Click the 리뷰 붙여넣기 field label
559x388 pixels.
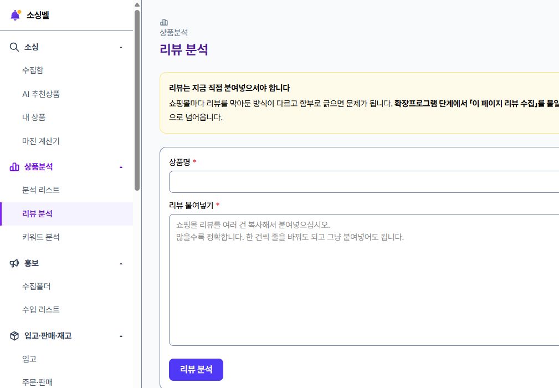pyautogui.click(x=191, y=206)
